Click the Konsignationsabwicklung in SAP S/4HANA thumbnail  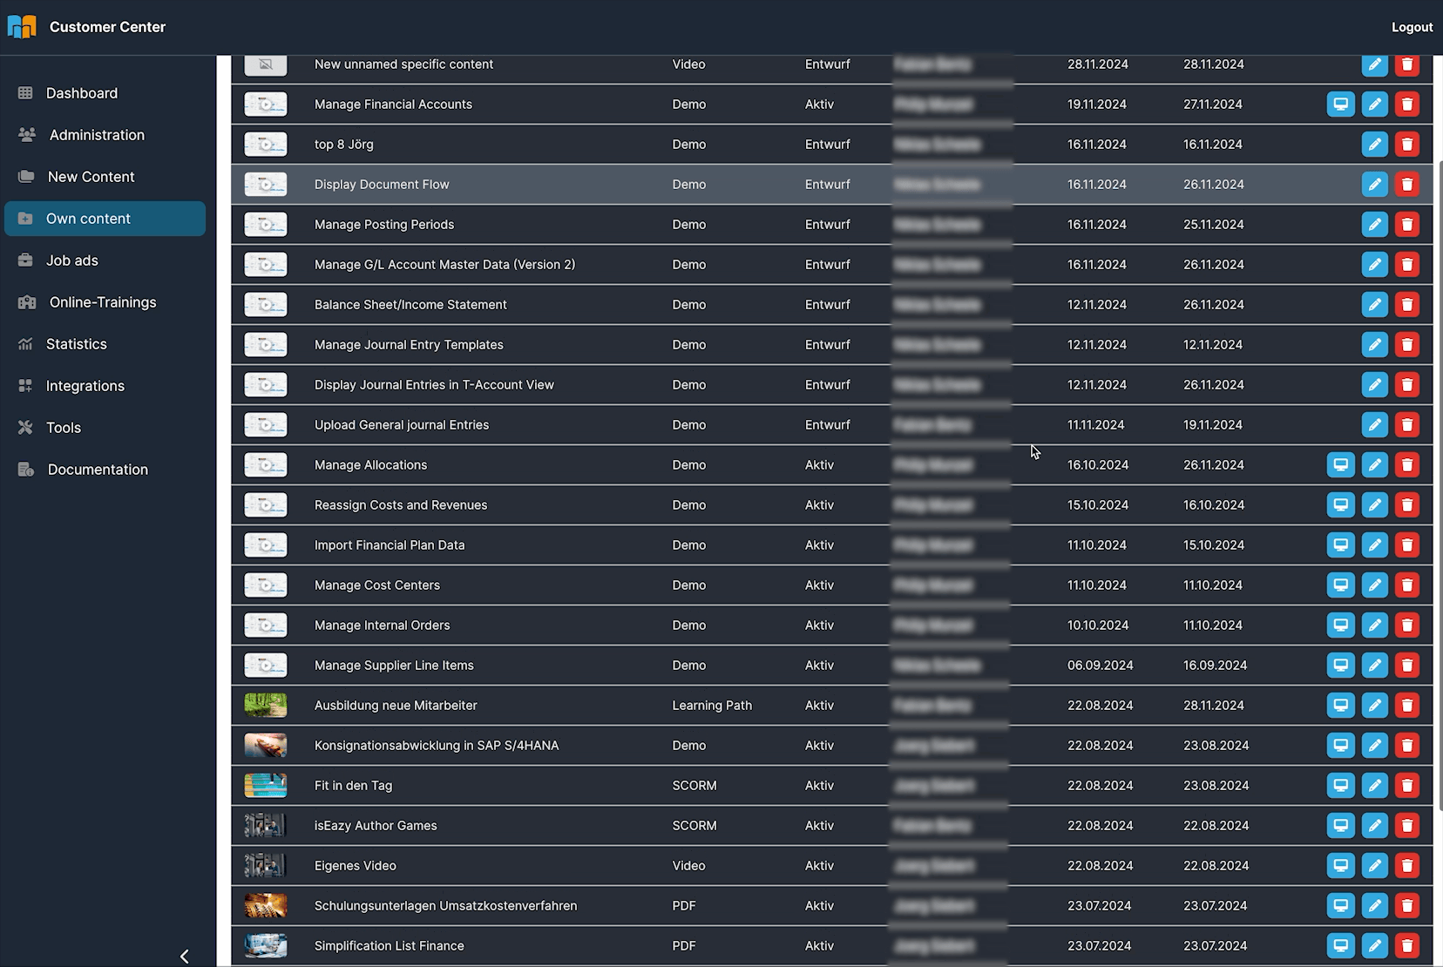[x=266, y=746]
